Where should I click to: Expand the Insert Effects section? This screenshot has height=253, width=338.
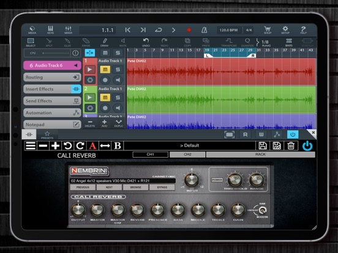(52, 89)
